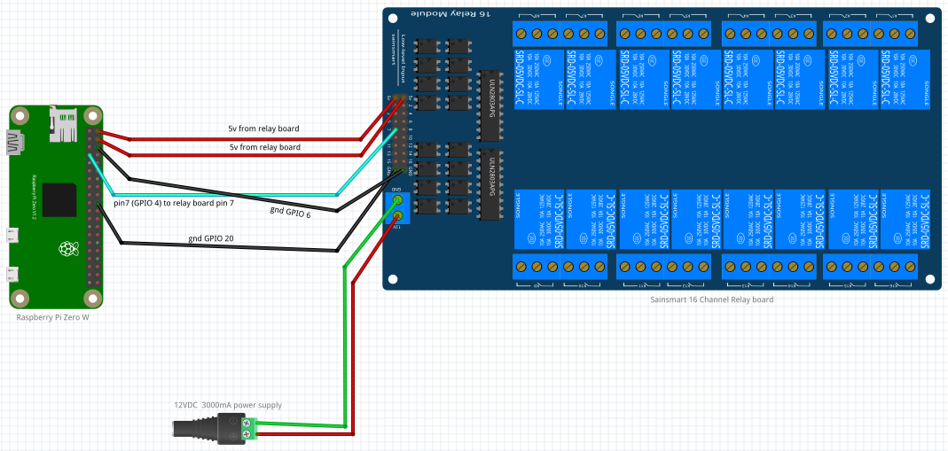
Task: Select the 'gnd GPIO 20' wire label
Action: [210, 238]
